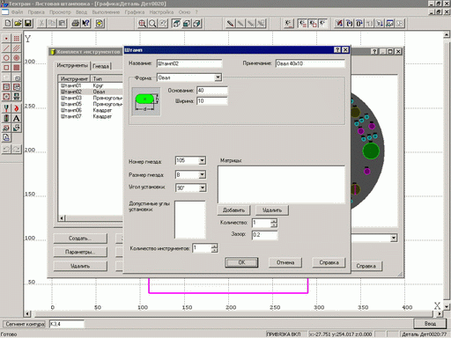Open the Графика menu
The image size is (451, 338).
click(135, 12)
